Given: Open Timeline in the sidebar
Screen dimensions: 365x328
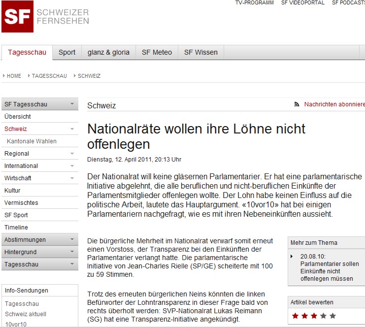Looking at the screenshot, I should (40, 228).
